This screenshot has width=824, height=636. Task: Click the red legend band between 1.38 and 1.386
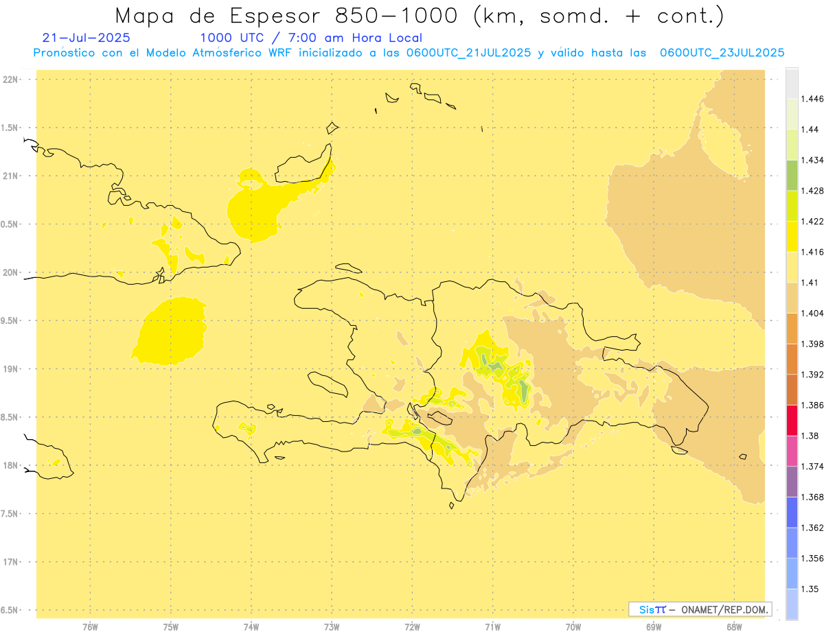click(x=792, y=421)
